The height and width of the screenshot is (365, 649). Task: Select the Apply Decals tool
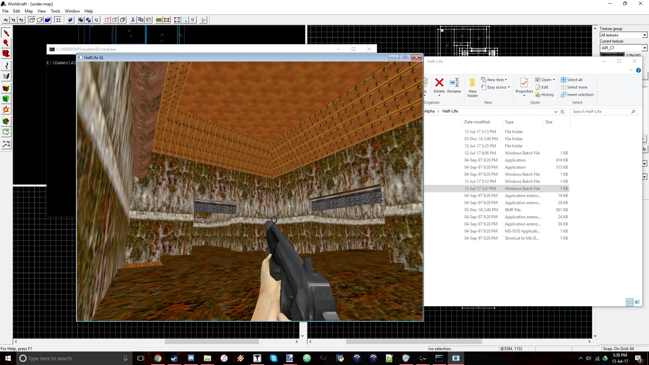6,109
